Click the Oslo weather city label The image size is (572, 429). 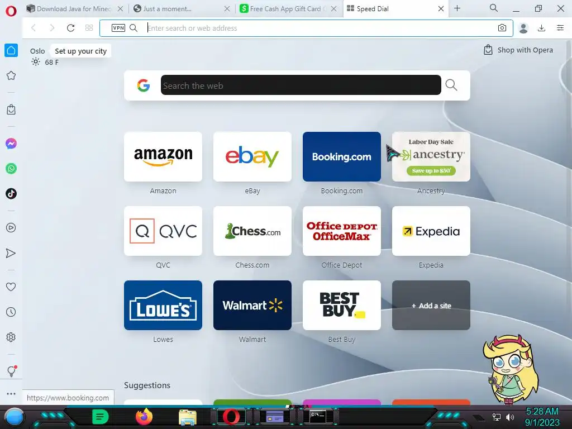(37, 51)
